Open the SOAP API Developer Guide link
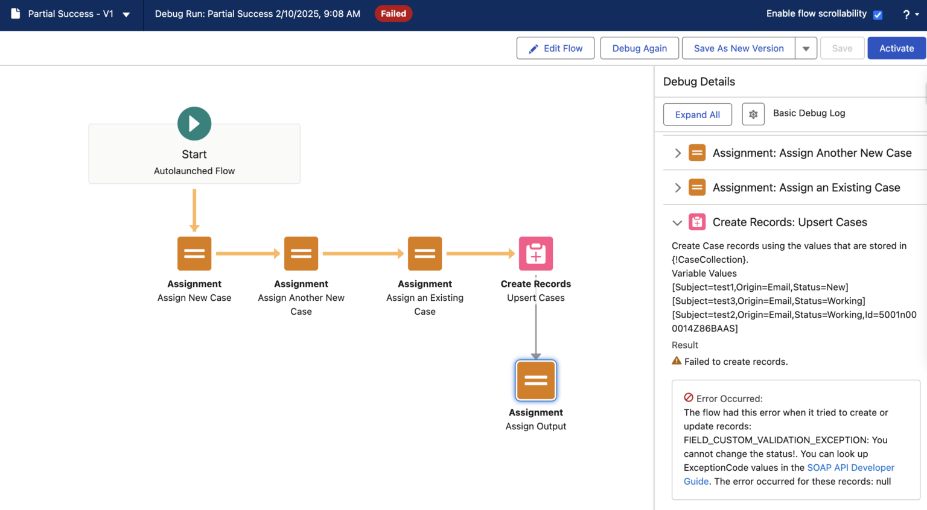 pos(851,467)
